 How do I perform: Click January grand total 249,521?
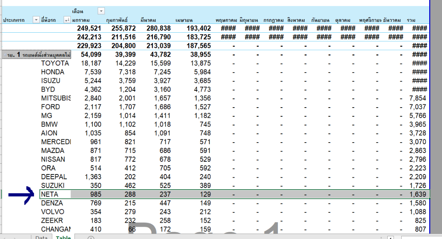point(89,28)
